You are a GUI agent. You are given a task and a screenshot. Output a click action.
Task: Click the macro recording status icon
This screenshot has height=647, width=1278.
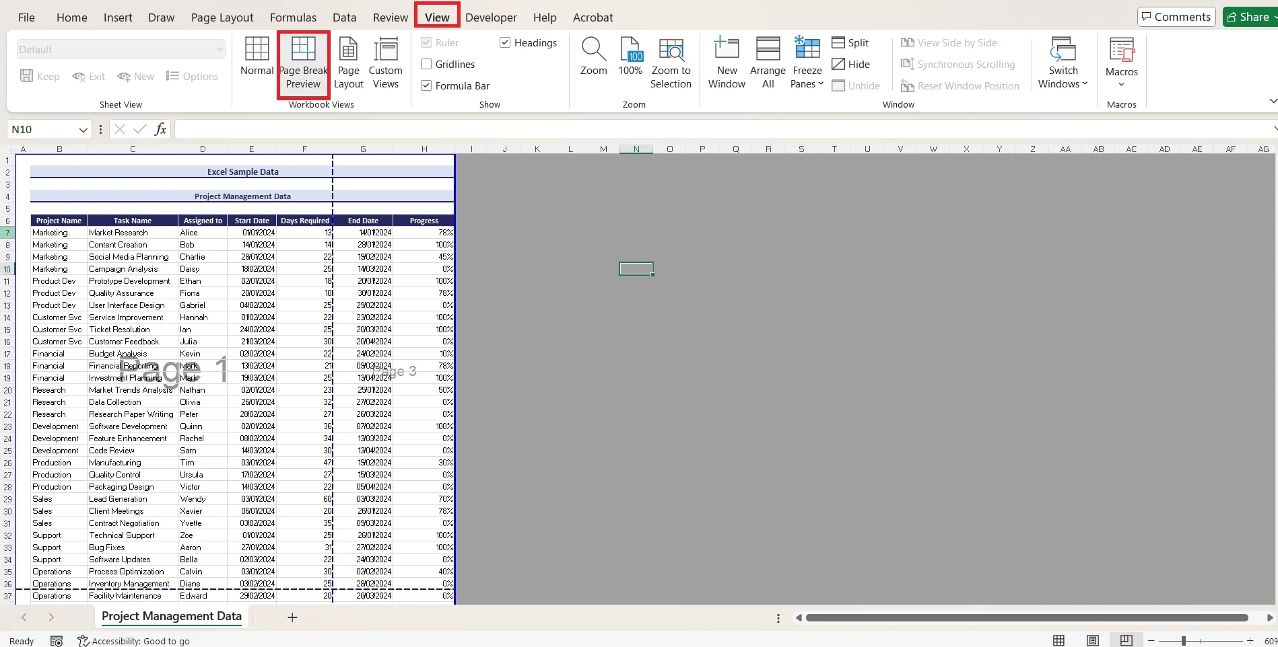(x=57, y=641)
